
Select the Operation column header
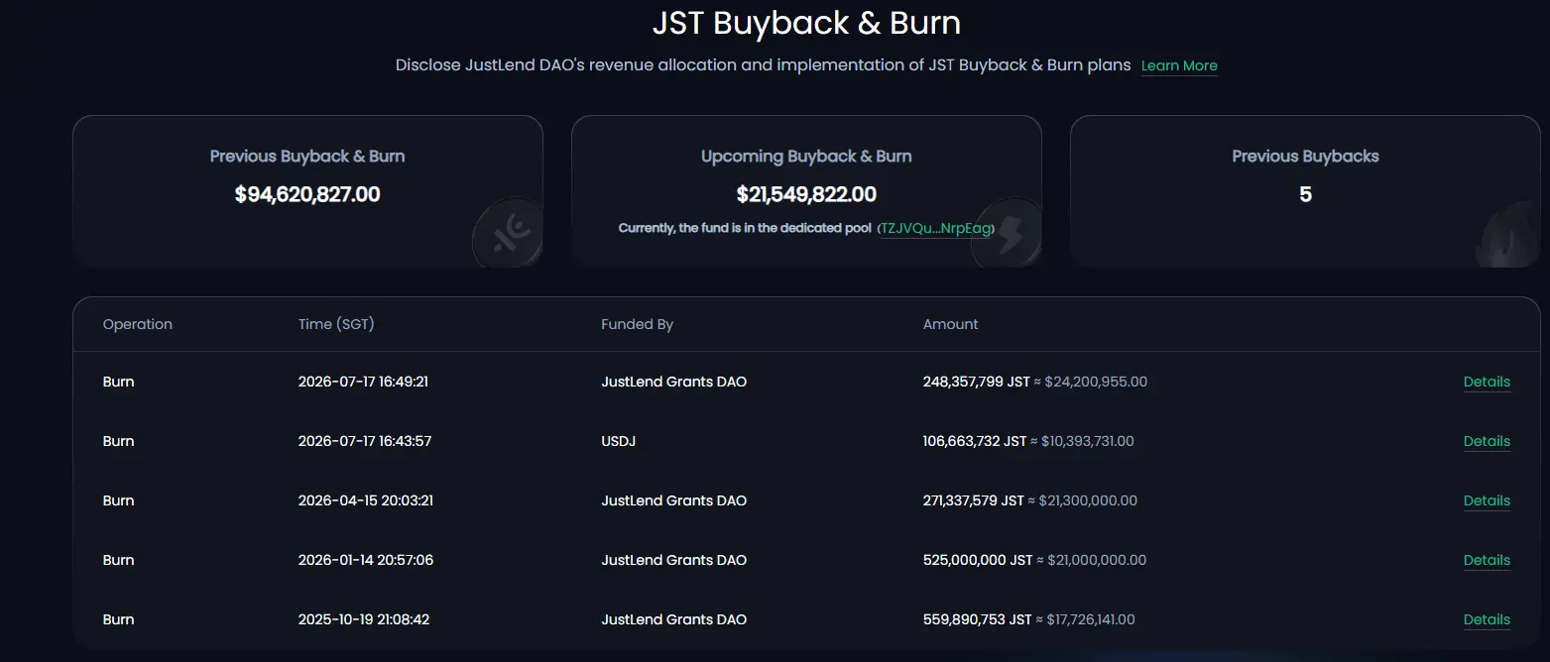click(138, 324)
